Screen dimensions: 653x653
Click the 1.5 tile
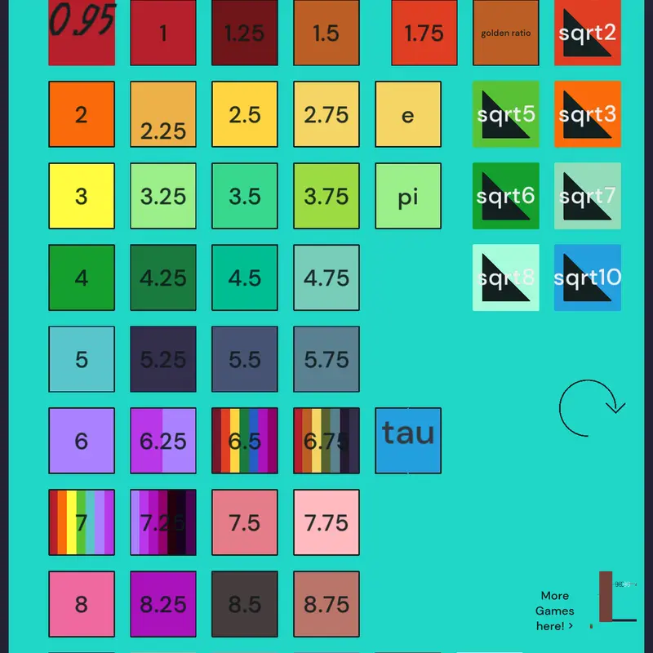click(x=326, y=33)
